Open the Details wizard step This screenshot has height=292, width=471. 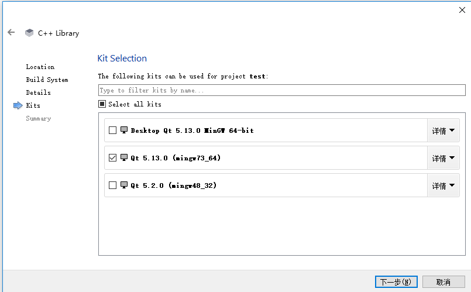(x=38, y=93)
